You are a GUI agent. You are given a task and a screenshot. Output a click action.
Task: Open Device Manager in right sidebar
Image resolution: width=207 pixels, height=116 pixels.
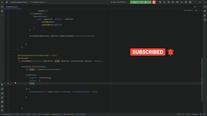click(205, 15)
